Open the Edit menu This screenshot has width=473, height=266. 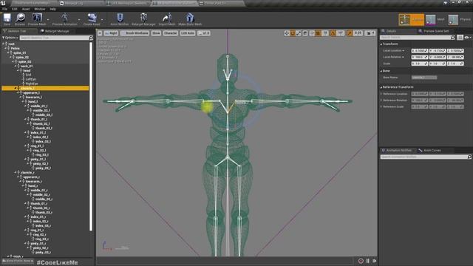pyautogui.click(x=15, y=9)
